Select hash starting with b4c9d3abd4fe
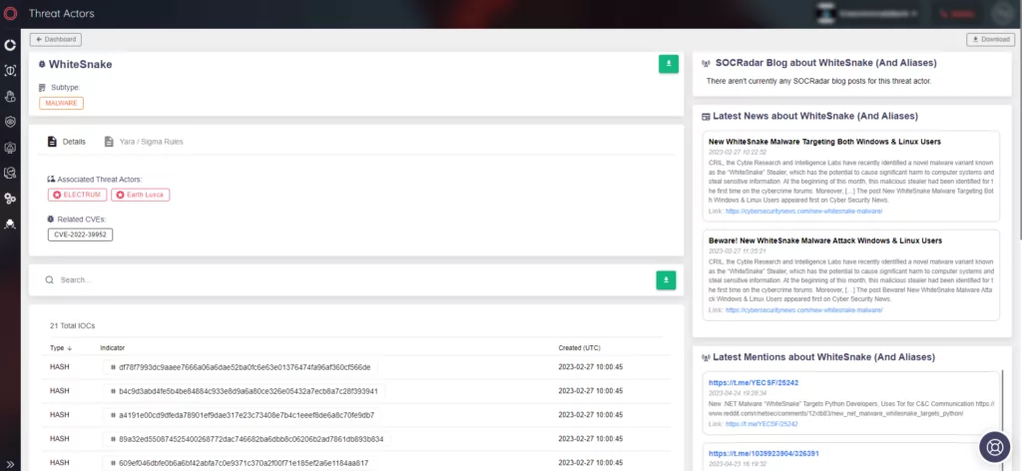 coord(249,391)
